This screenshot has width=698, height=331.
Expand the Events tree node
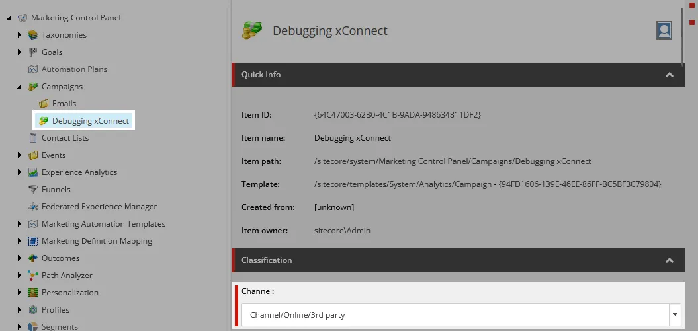point(19,155)
